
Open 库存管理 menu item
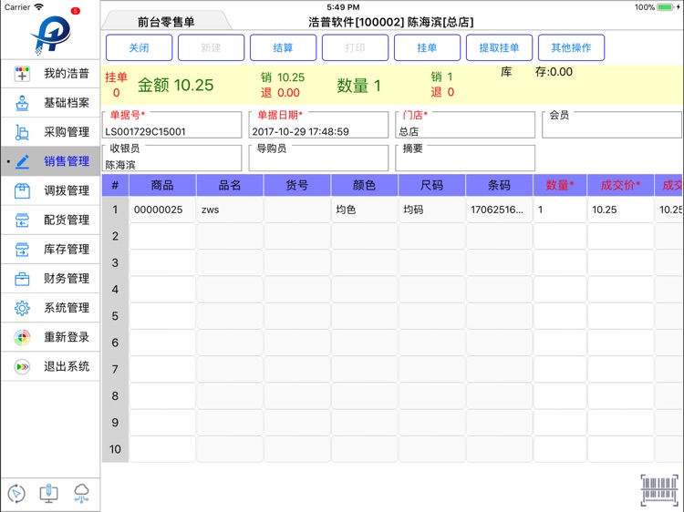[x=50, y=250]
